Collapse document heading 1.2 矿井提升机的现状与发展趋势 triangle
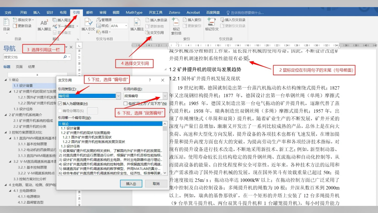The width and height of the screenshot is (378, 213). [x=165, y=70]
